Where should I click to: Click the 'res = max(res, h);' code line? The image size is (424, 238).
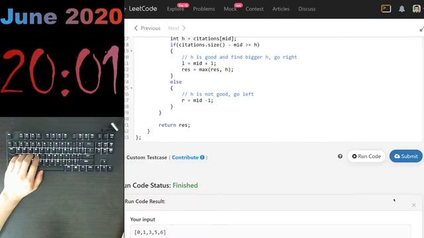click(x=207, y=69)
